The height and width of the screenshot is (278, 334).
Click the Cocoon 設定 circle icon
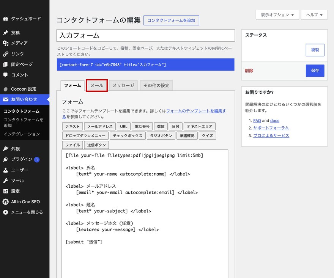click(6, 89)
